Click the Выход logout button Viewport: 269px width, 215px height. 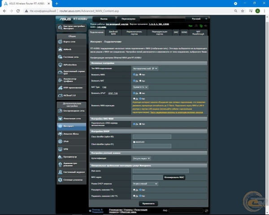coord(104,19)
